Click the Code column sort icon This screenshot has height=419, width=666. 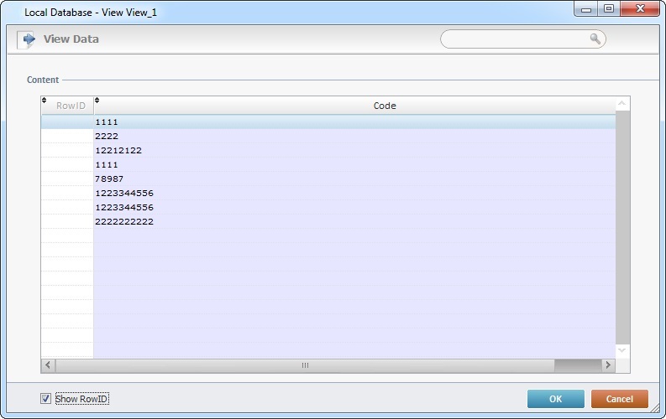coord(97,101)
